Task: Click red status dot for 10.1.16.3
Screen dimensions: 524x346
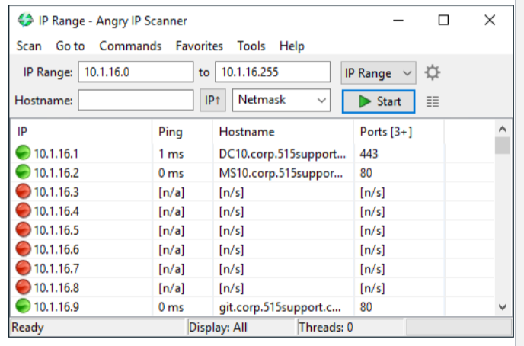Action: coord(23,191)
